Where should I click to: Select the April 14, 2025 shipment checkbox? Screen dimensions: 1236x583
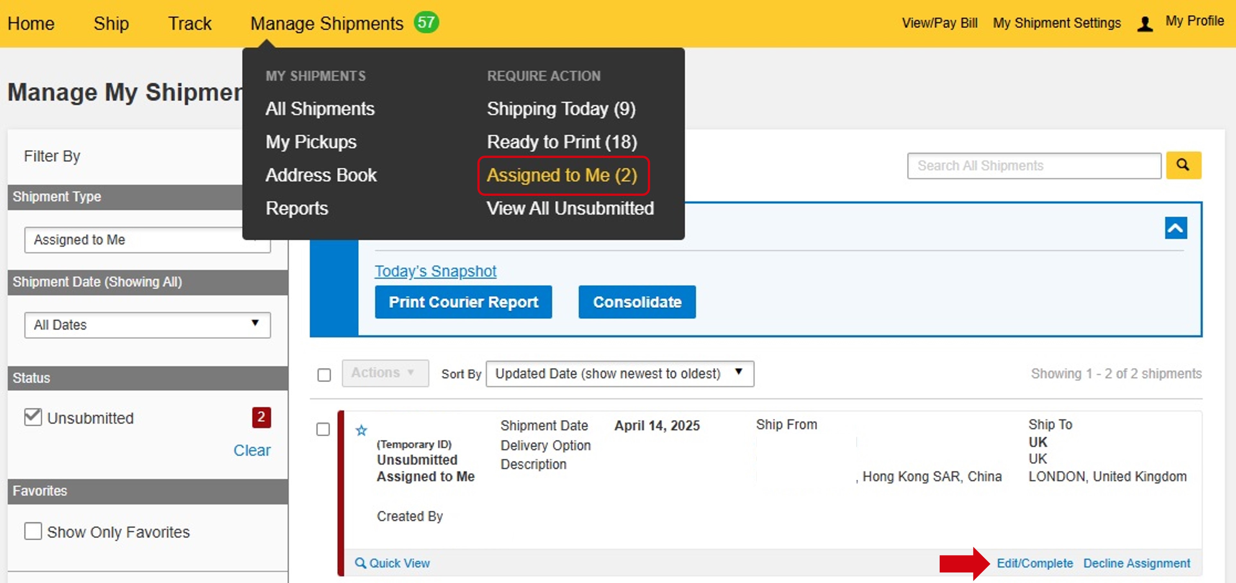(x=323, y=429)
